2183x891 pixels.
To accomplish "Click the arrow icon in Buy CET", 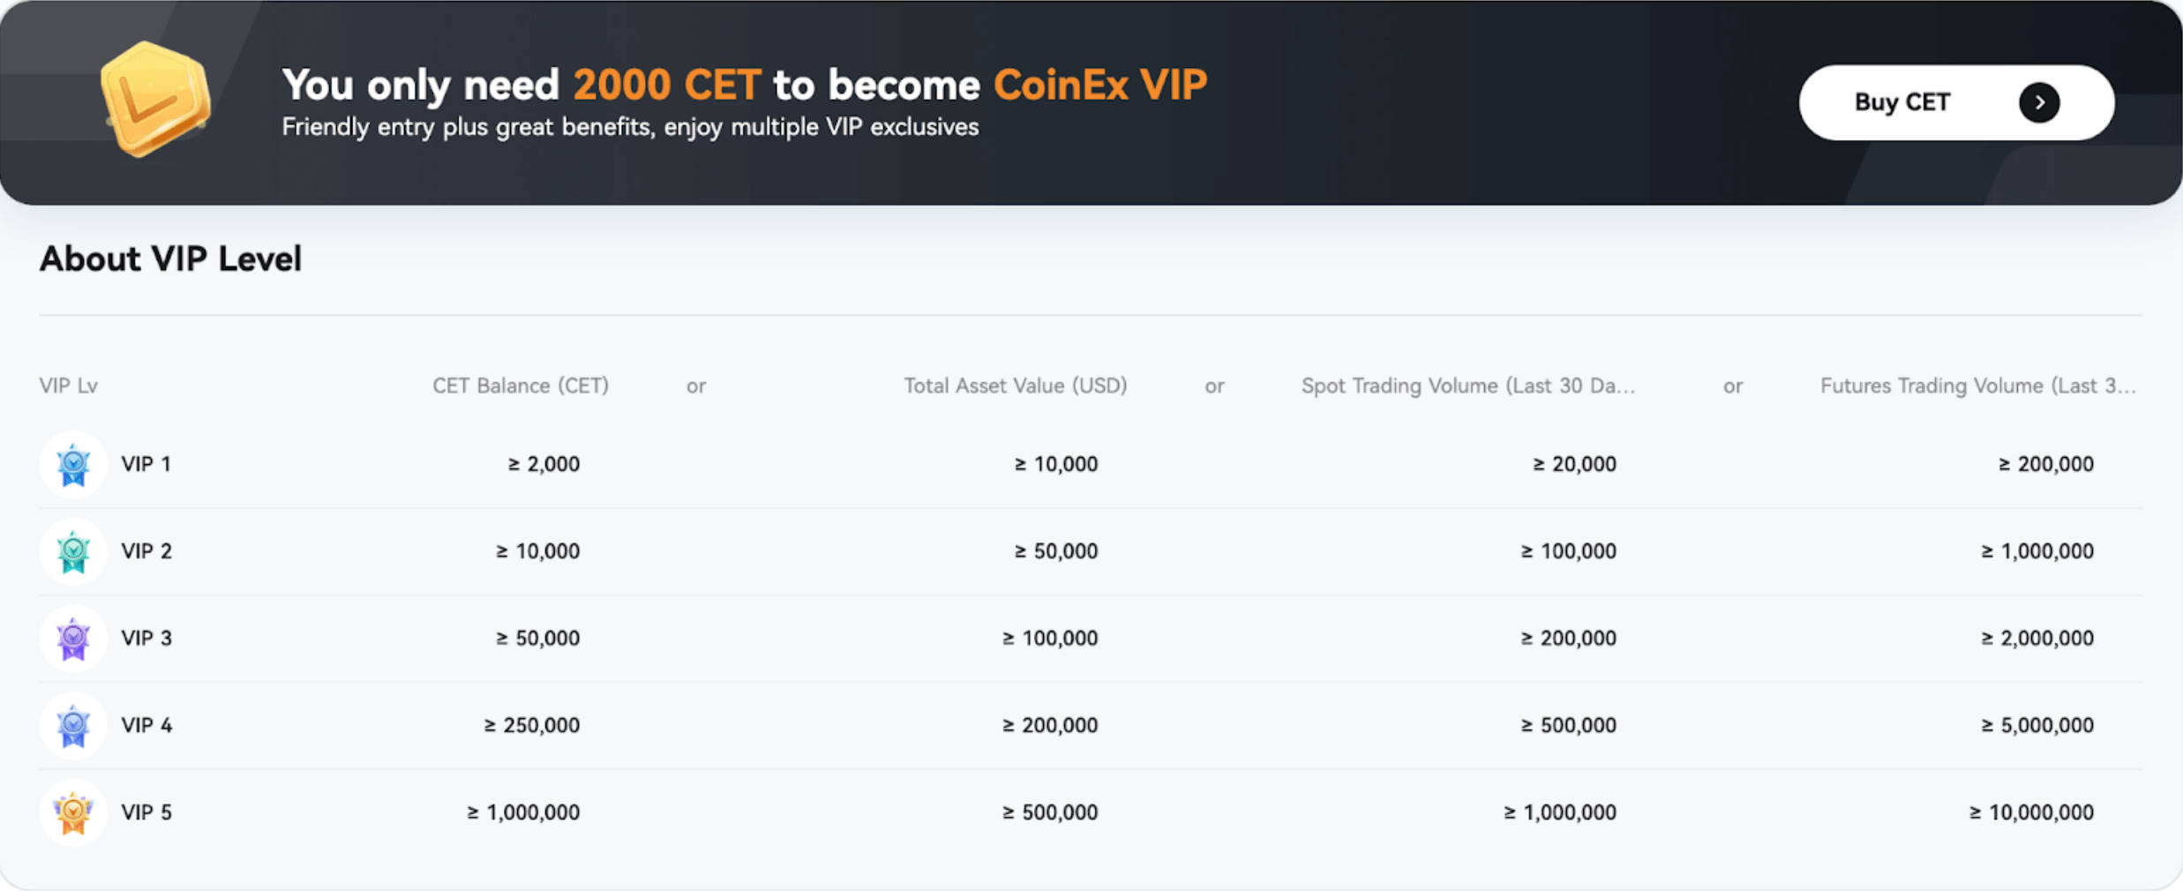I will [2038, 102].
